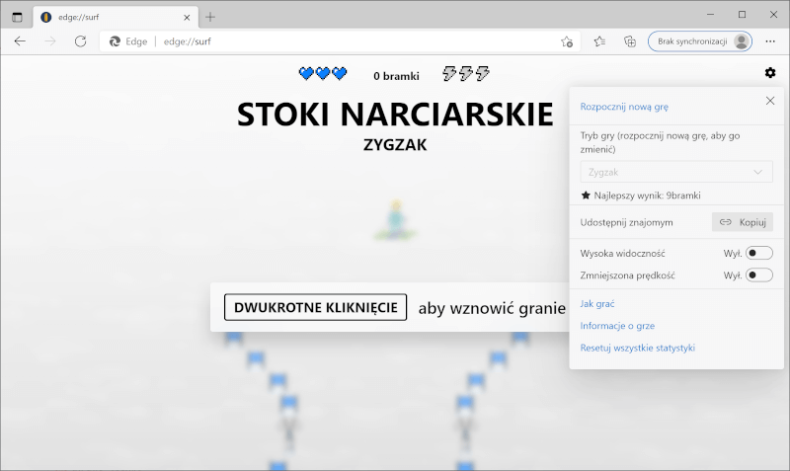Click Rozpocznij nową grę link
The width and height of the screenshot is (790, 471).
coord(624,107)
